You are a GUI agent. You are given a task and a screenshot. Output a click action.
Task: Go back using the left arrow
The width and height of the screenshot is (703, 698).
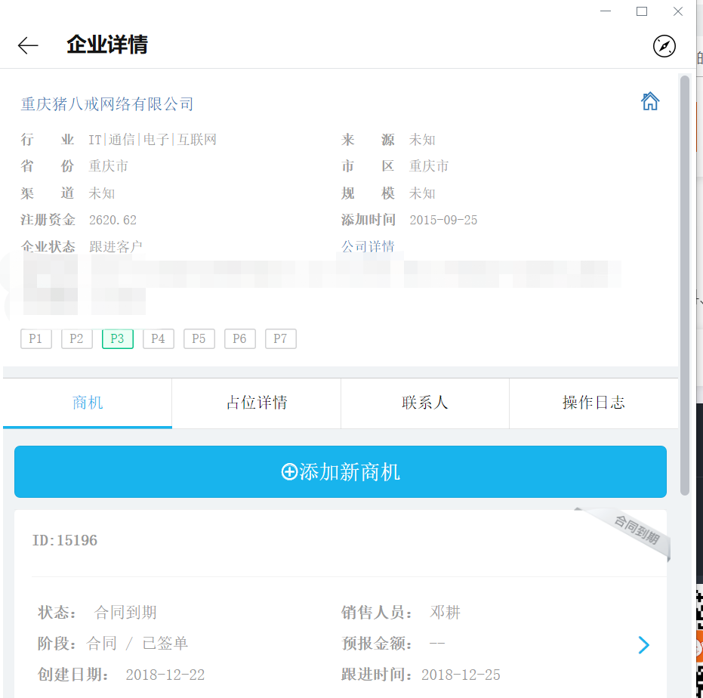pos(28,45)
